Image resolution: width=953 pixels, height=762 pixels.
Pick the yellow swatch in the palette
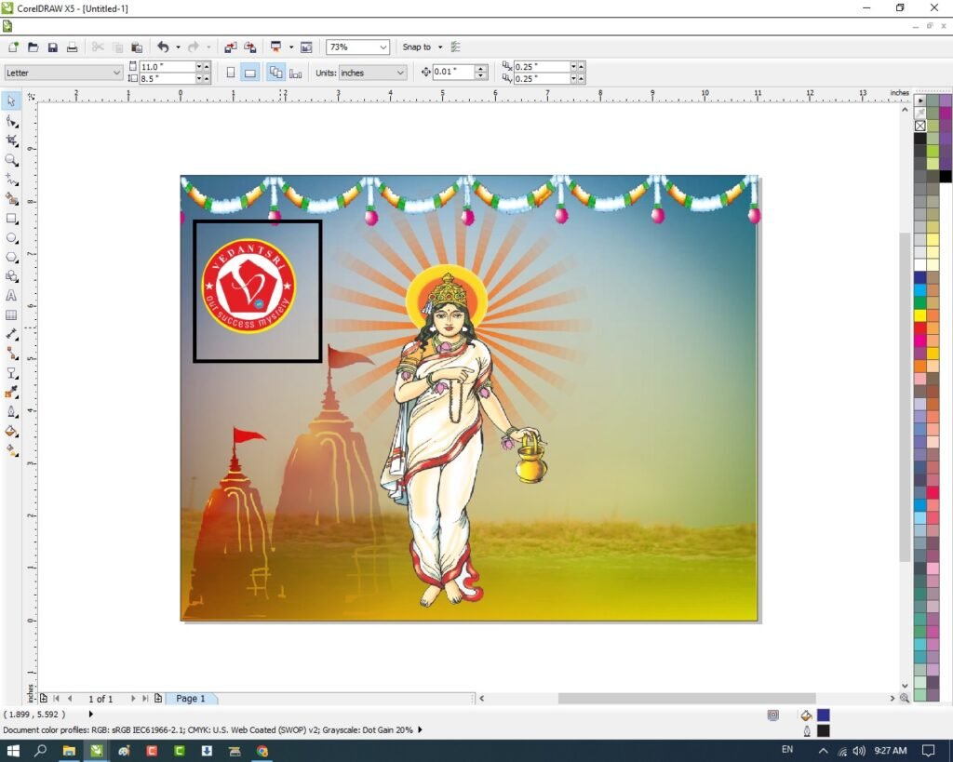pos(920,315)
